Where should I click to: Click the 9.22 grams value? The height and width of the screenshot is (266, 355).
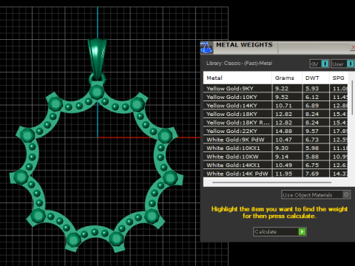click(282, 89)
